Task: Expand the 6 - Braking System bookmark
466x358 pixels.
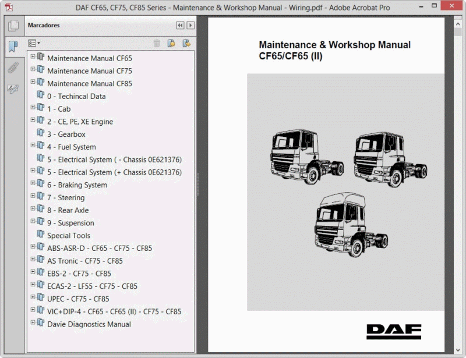Action: coord(33,183)
